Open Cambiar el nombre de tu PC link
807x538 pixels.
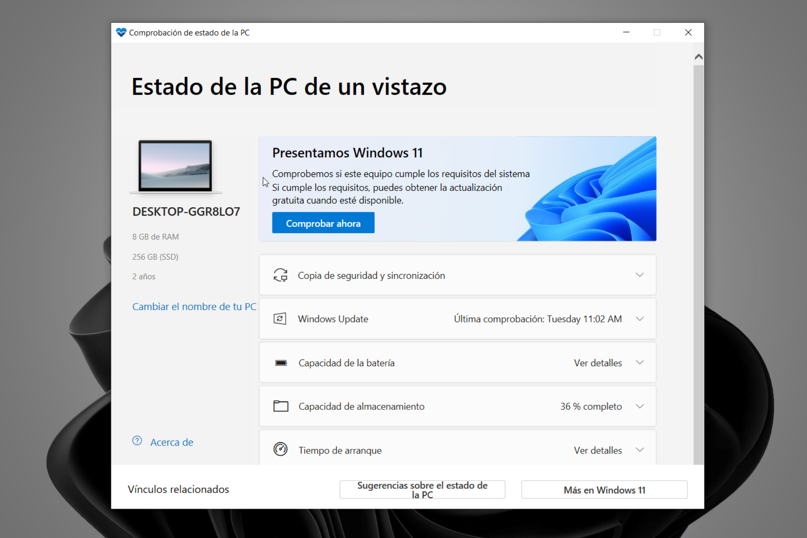click(194, 307)
